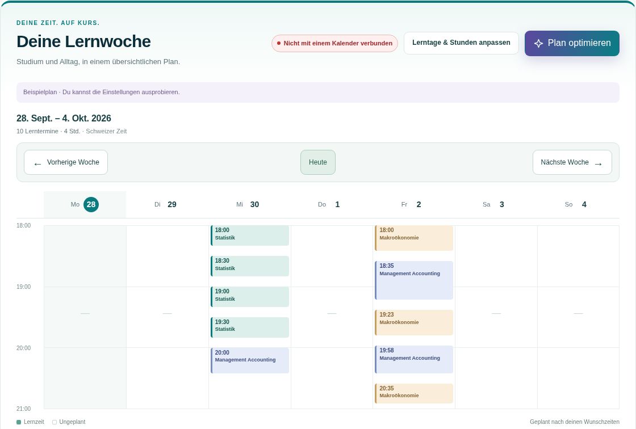Open Friday 19:58 Management Accounting session
Viewport: 636px width, 429px height.
[x=414, y=359]
